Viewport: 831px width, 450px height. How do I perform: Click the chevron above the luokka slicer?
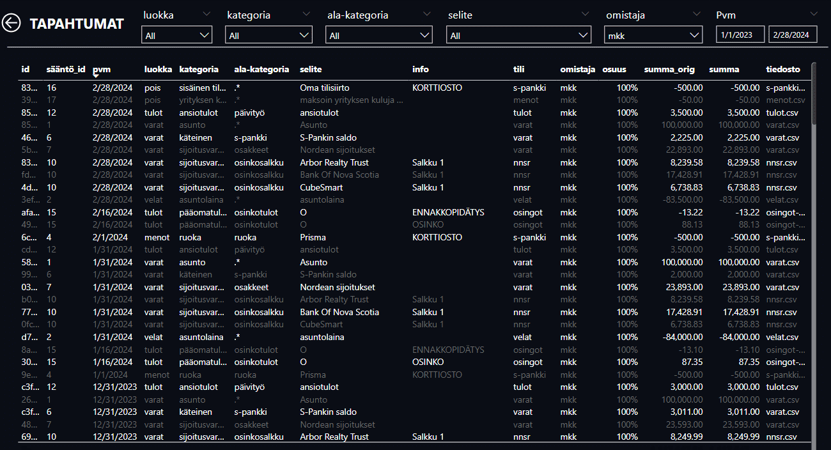click(x=206, y=13)
